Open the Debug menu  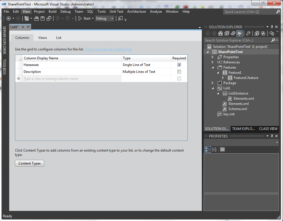65,12
